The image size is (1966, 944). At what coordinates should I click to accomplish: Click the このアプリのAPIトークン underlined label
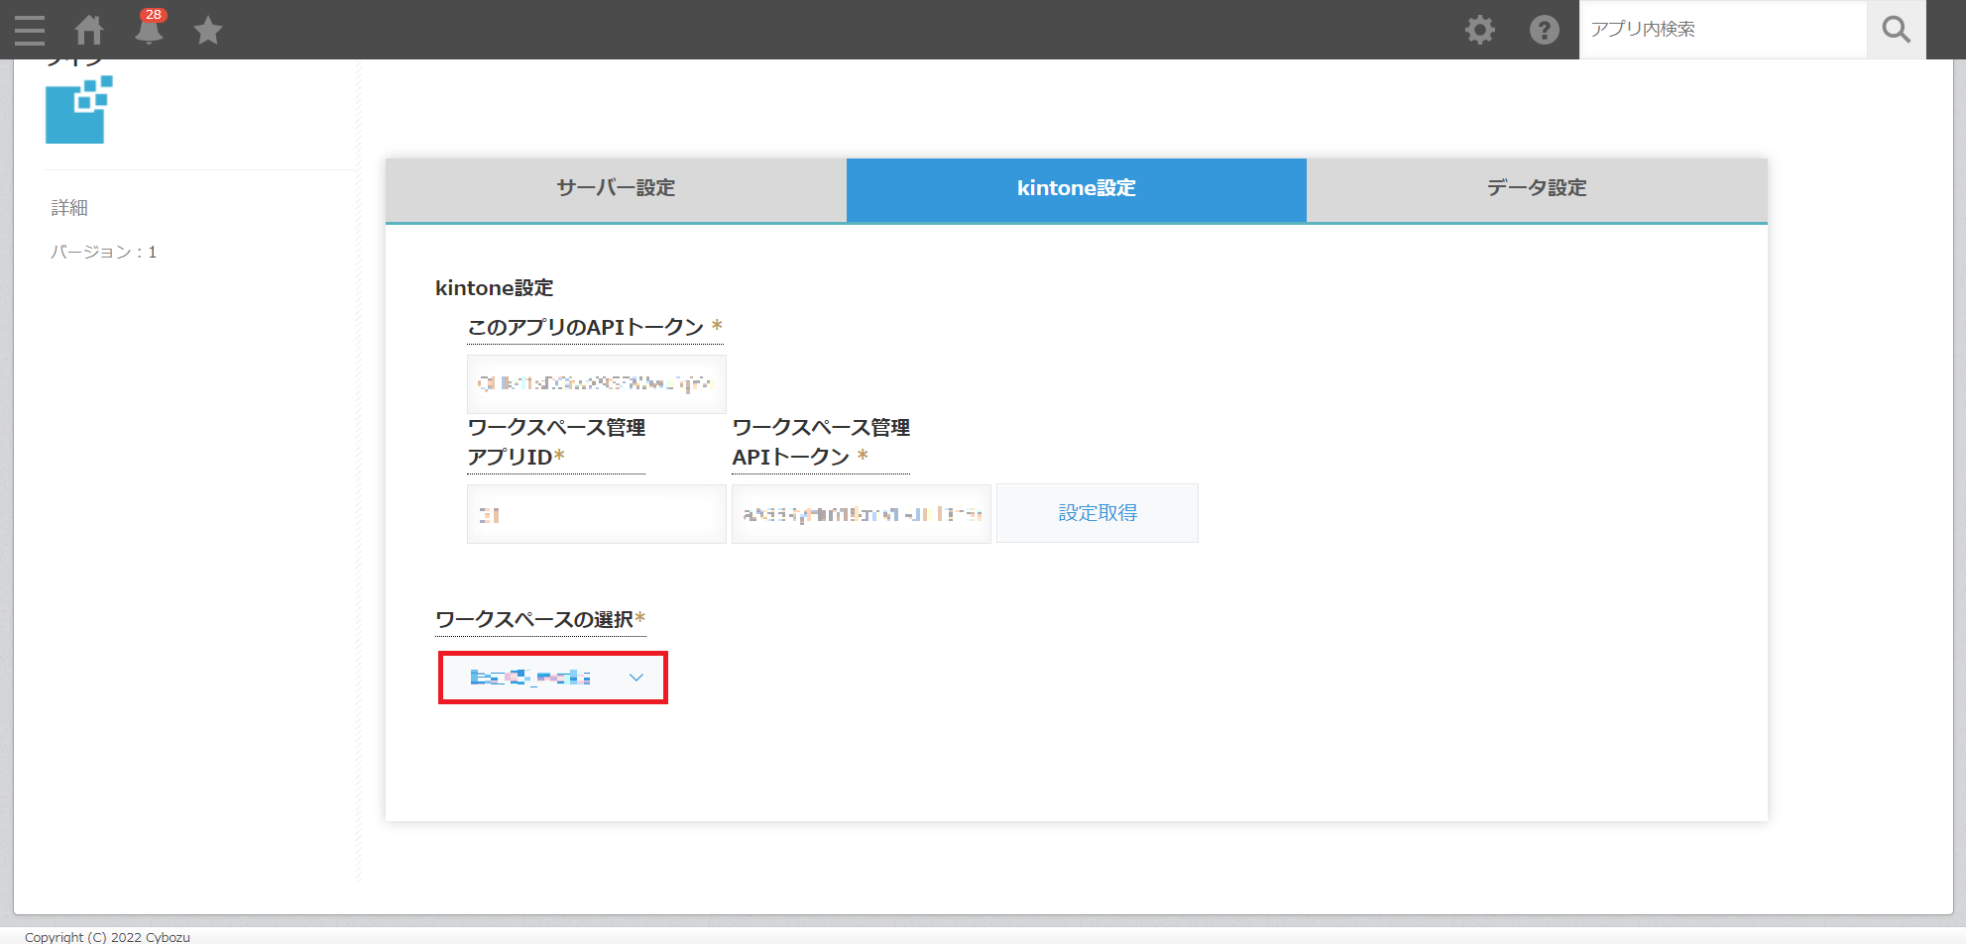pos(586,328)
